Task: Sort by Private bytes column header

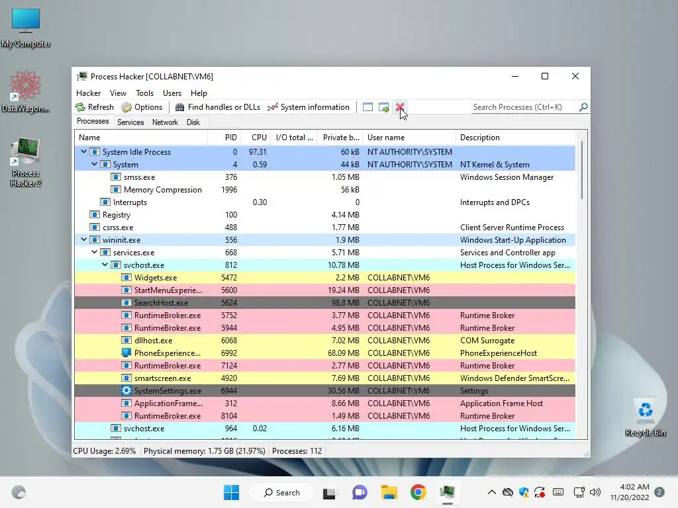Action: coord(340,138)
